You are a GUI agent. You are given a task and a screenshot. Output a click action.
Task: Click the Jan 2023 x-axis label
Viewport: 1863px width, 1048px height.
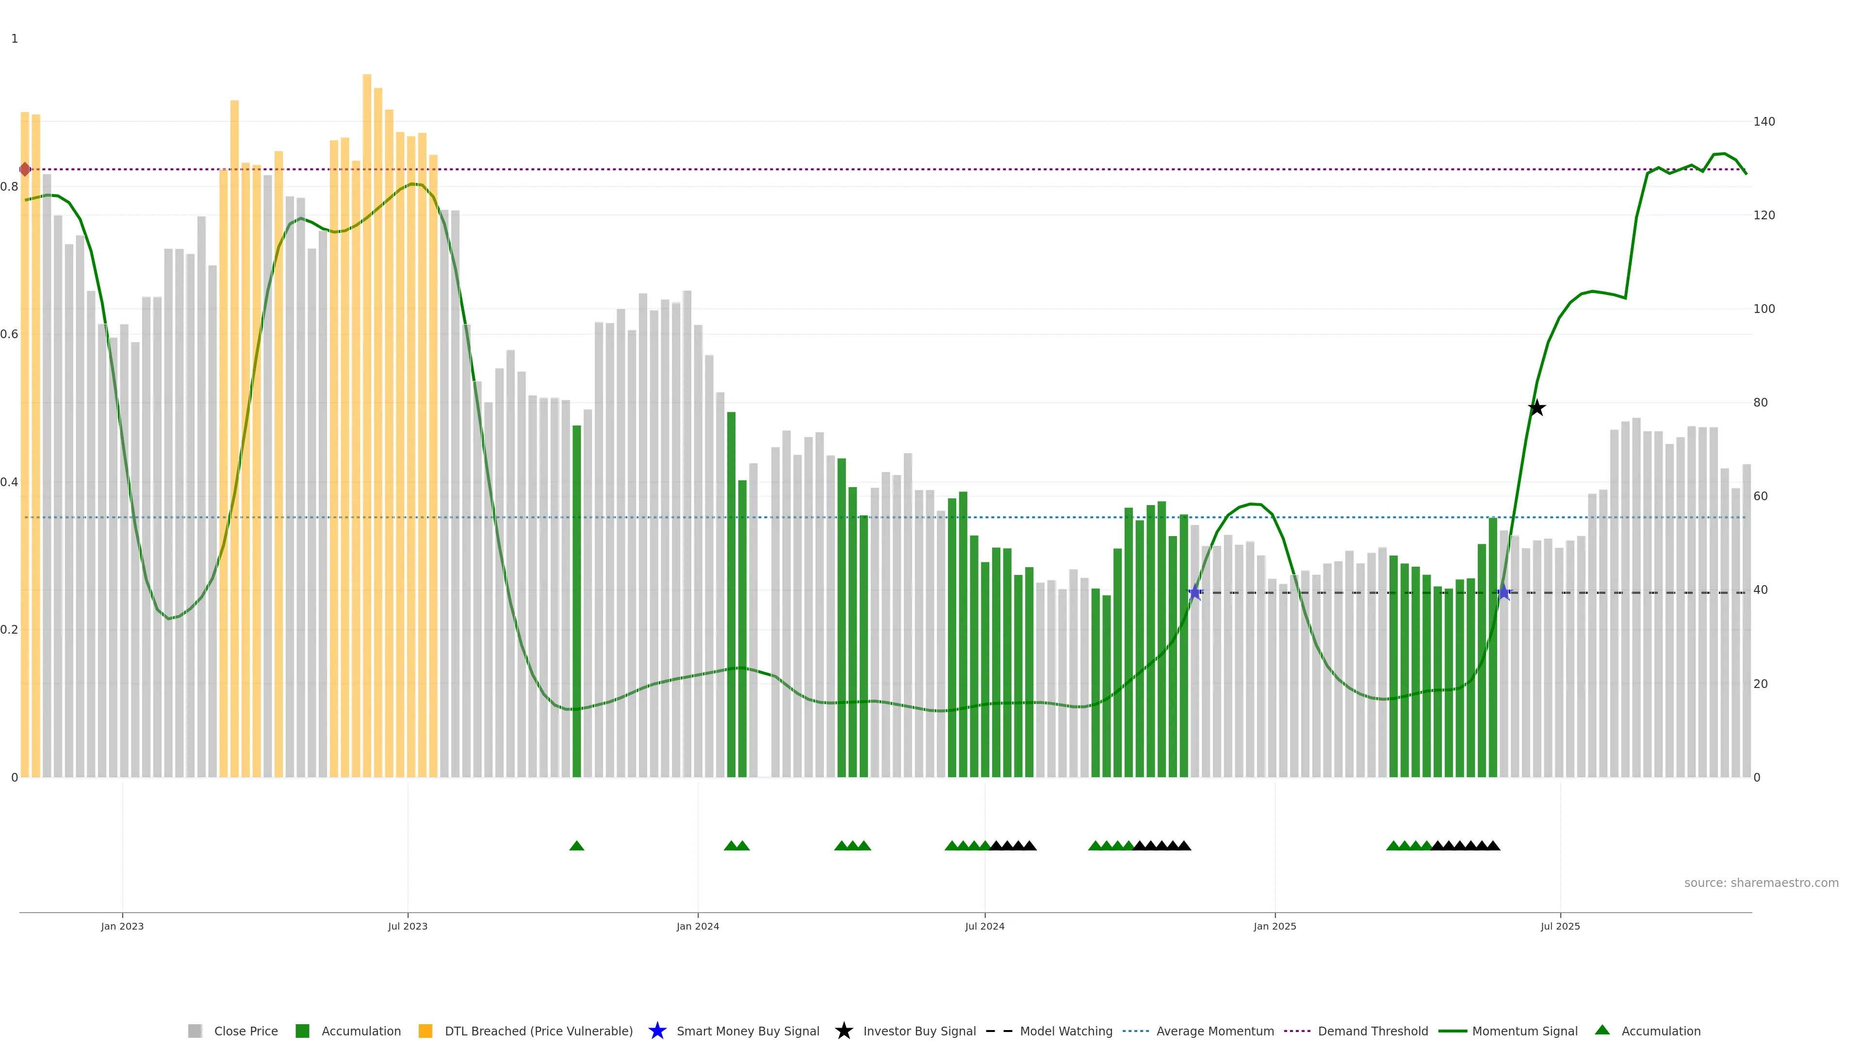point(122,927)
